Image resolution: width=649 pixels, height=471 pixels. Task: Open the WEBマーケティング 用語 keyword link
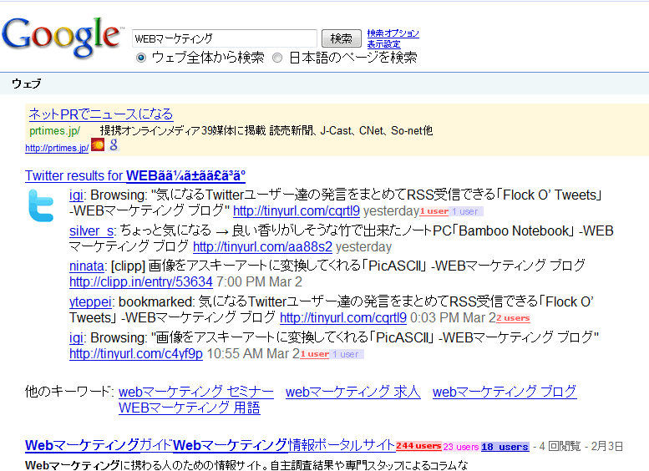point(189,408)
